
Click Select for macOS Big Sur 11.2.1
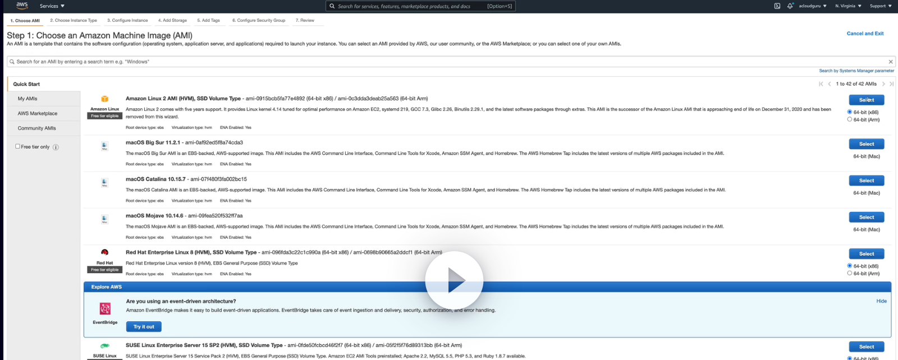pos(867,144)
